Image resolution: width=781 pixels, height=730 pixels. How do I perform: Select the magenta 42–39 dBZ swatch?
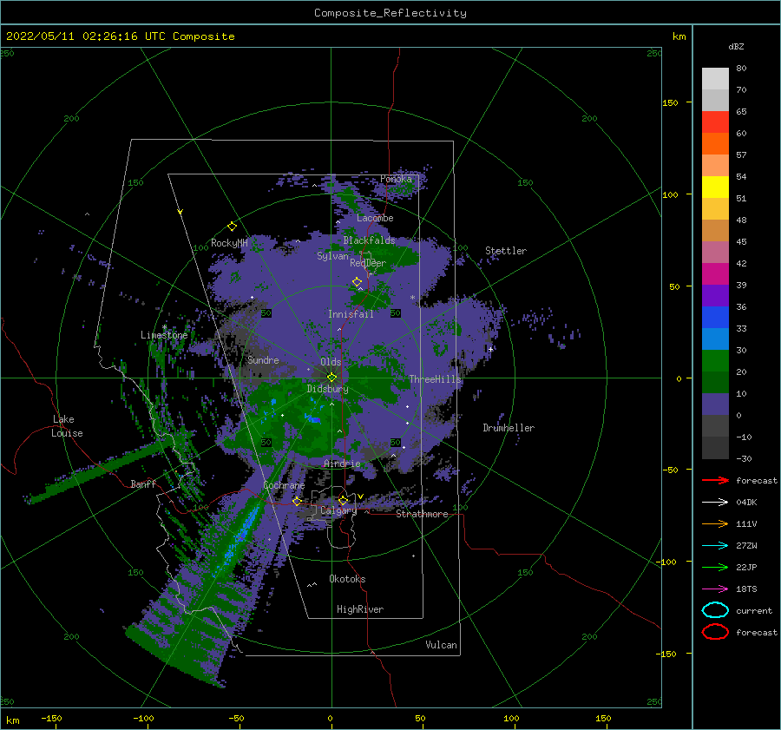(715, 274)
